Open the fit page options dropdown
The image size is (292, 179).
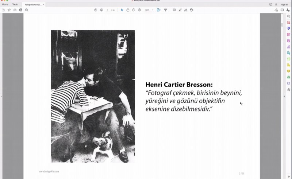(159, 10)
